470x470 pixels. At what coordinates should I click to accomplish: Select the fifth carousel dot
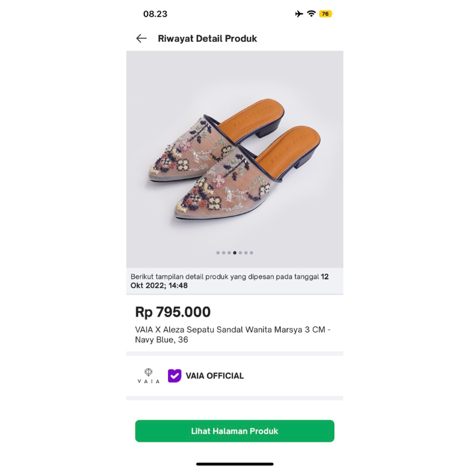coord(240,253)
